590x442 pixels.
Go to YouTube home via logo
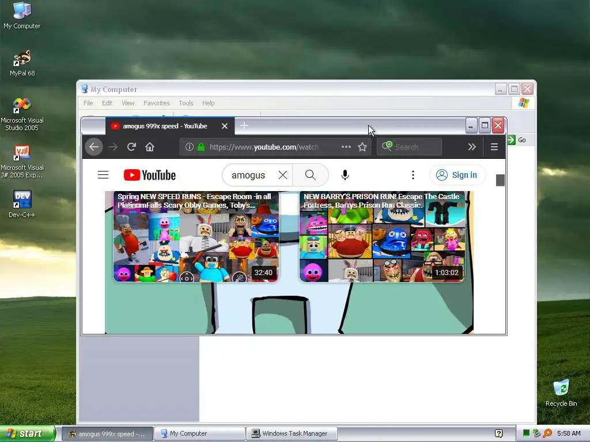click(x=150, y=175)
